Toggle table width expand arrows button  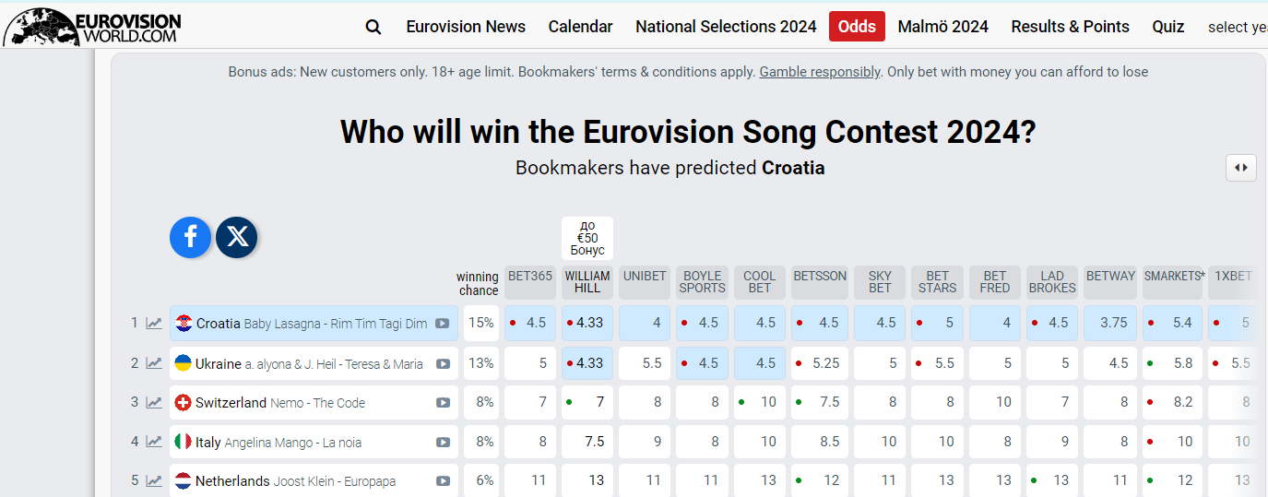[1241, 168]
